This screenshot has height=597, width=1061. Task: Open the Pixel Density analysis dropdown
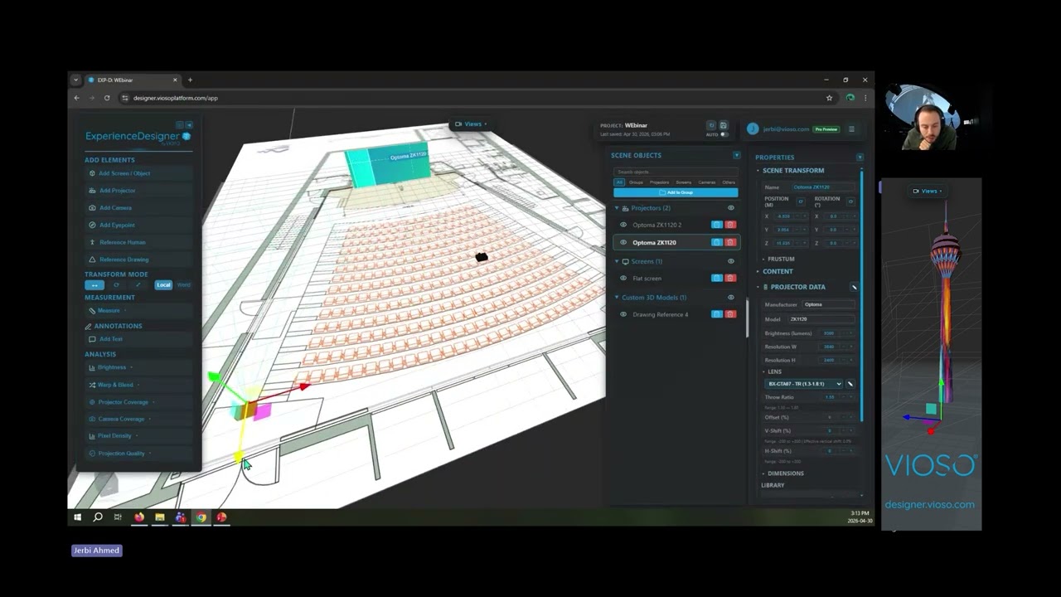(x=138, y=436)
